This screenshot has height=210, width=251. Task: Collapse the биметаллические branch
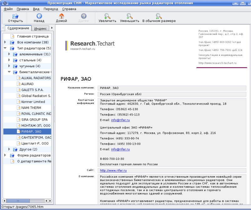pyautogui.click(x=9, y=72)
